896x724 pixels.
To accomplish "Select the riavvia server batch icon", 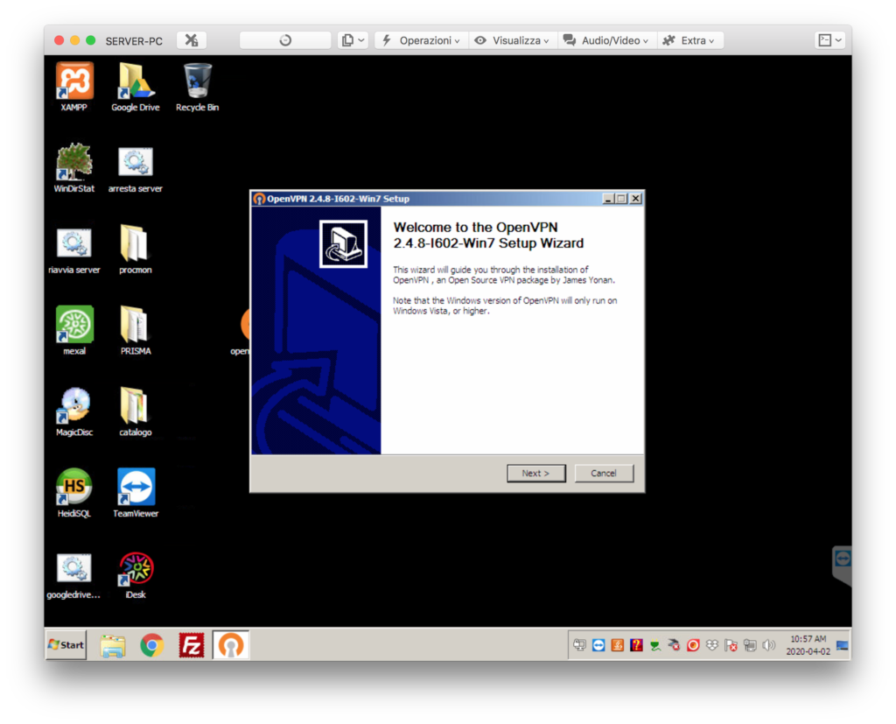I will 74,250.
